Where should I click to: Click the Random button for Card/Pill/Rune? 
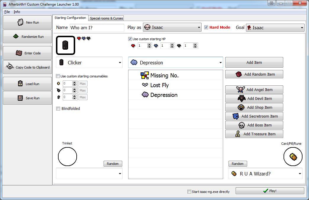(x=238, y=164)
